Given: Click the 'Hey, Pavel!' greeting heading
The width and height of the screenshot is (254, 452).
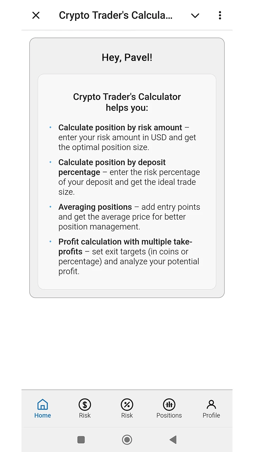Looking at the screenshot, I should (x=127, y=58).
